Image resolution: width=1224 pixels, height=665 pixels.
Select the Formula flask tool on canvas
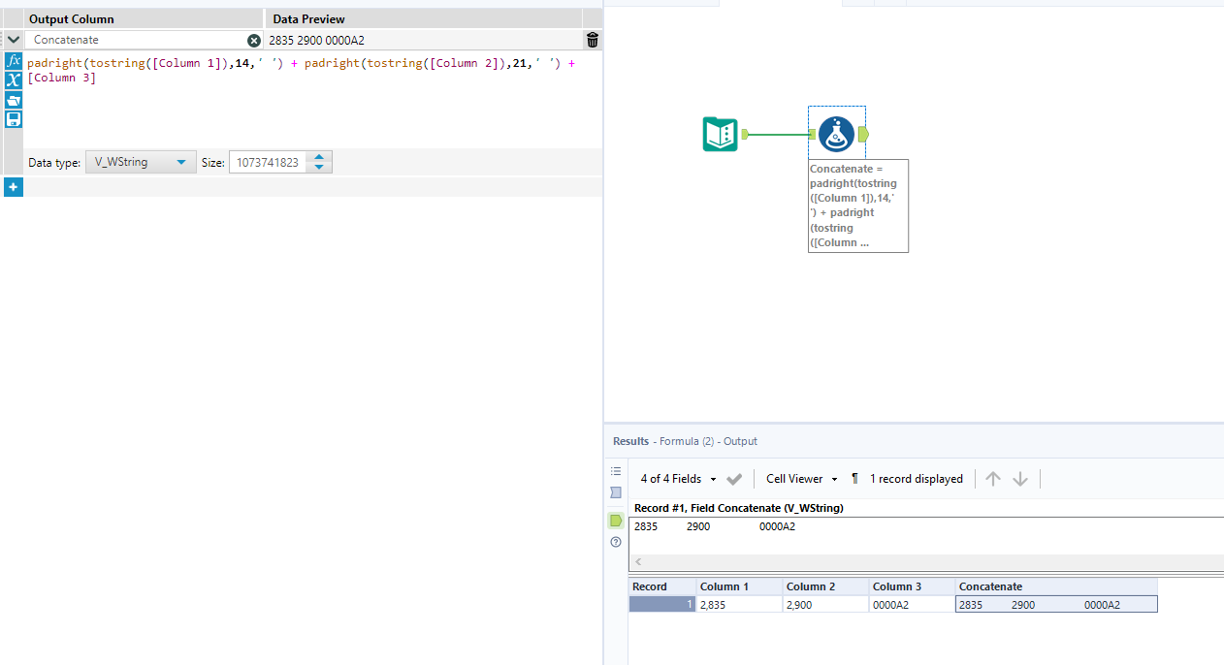click(x=836, y=134)
